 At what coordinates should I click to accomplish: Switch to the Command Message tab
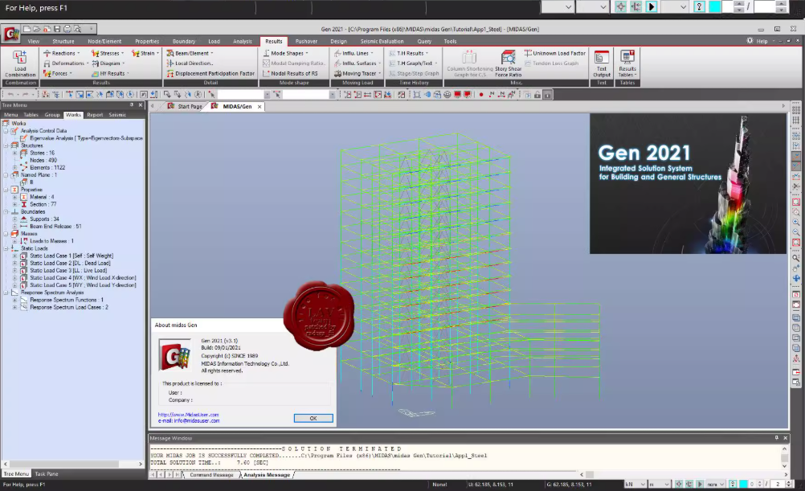(x=211, y=475)
